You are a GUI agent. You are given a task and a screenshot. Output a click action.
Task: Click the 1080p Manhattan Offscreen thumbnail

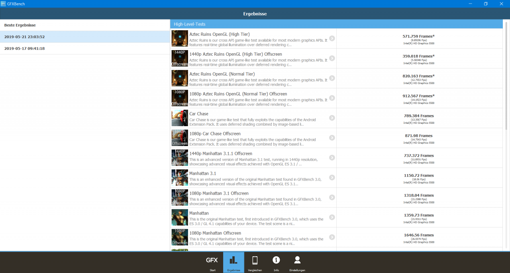point(180,237)
